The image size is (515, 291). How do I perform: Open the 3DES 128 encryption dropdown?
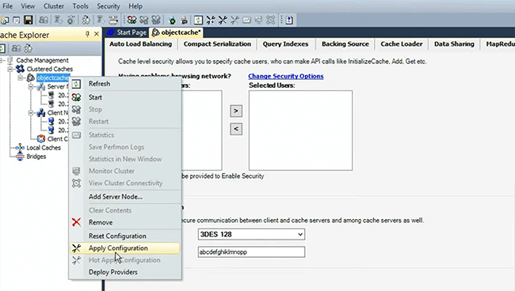pyautogui.click(x=299, y=234)
